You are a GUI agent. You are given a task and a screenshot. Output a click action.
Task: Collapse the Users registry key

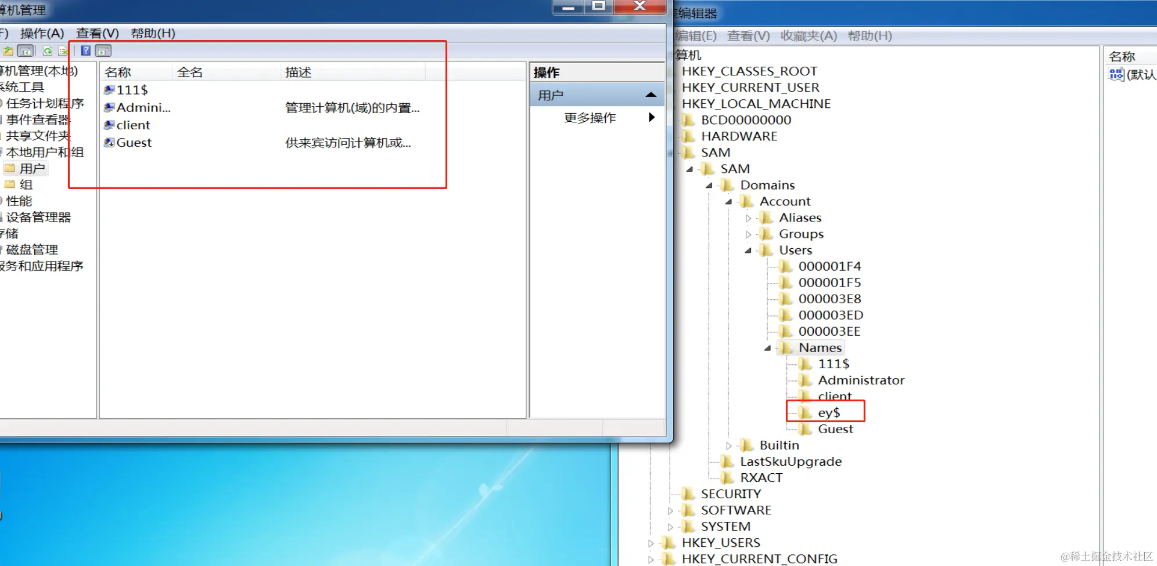coord(748,251)
